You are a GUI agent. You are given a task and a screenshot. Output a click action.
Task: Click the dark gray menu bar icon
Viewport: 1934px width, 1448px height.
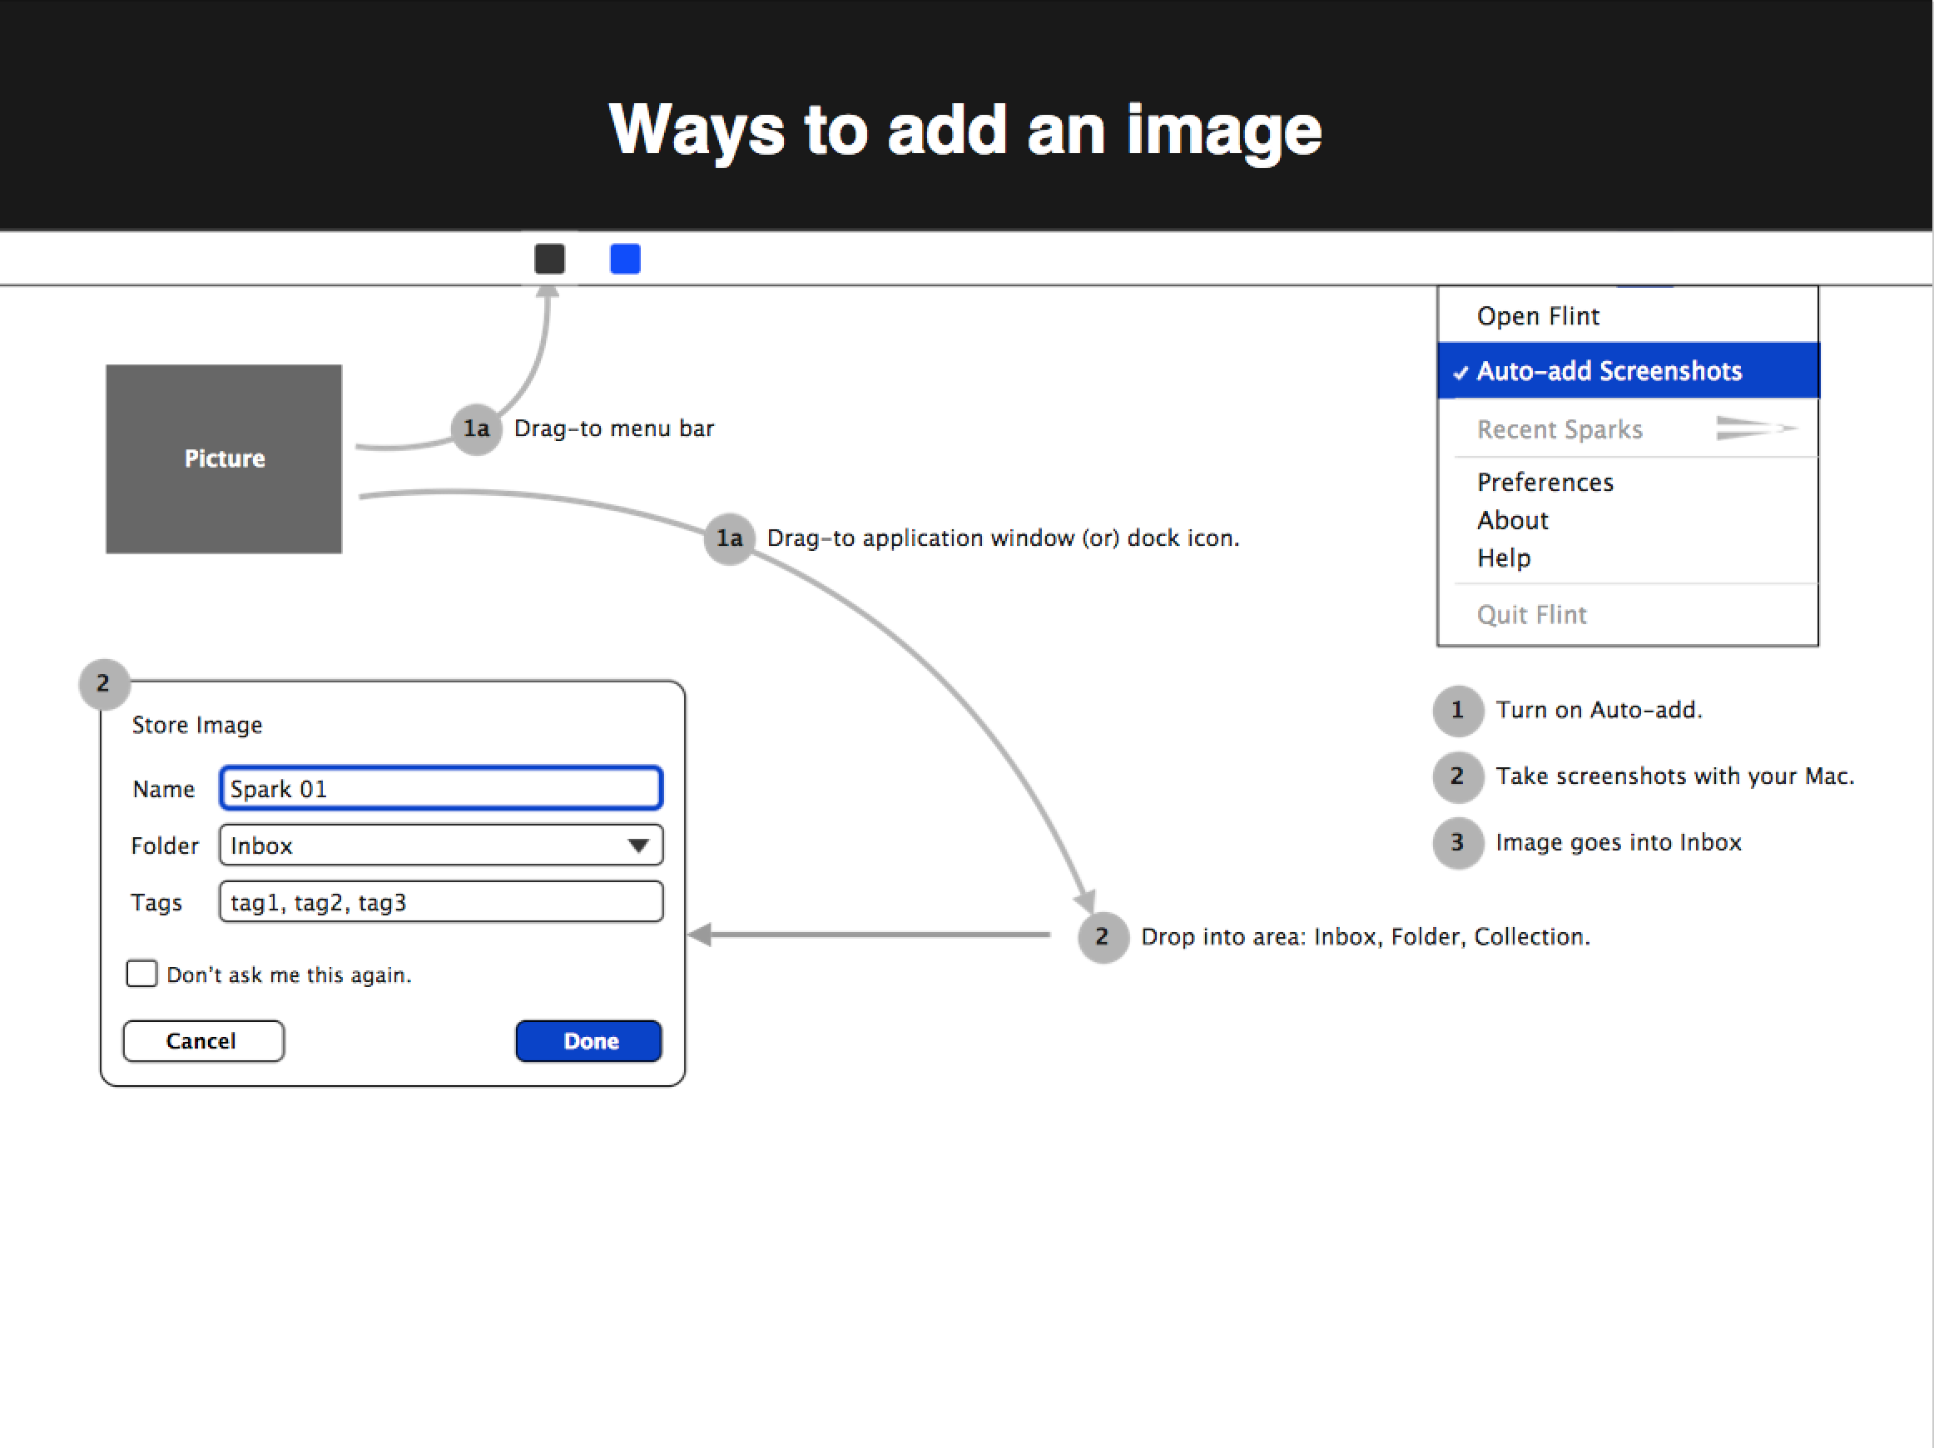549,259
